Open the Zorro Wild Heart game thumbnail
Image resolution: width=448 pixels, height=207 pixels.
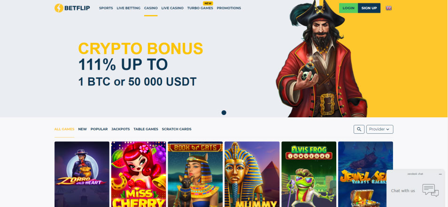pos(82,174)
